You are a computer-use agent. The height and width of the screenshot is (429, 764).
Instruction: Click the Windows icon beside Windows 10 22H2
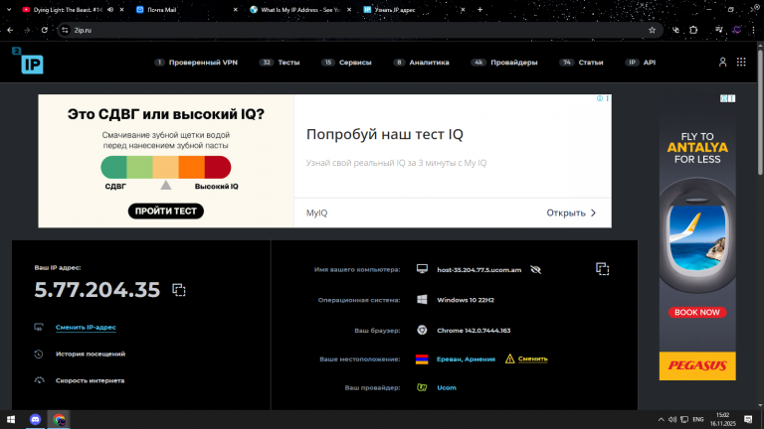422,300
